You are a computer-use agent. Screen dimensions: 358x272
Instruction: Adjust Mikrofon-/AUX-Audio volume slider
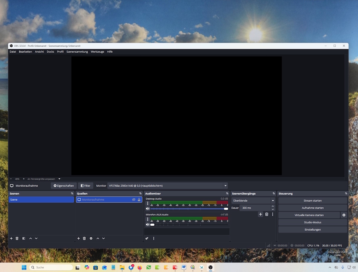tap(189, 225)
